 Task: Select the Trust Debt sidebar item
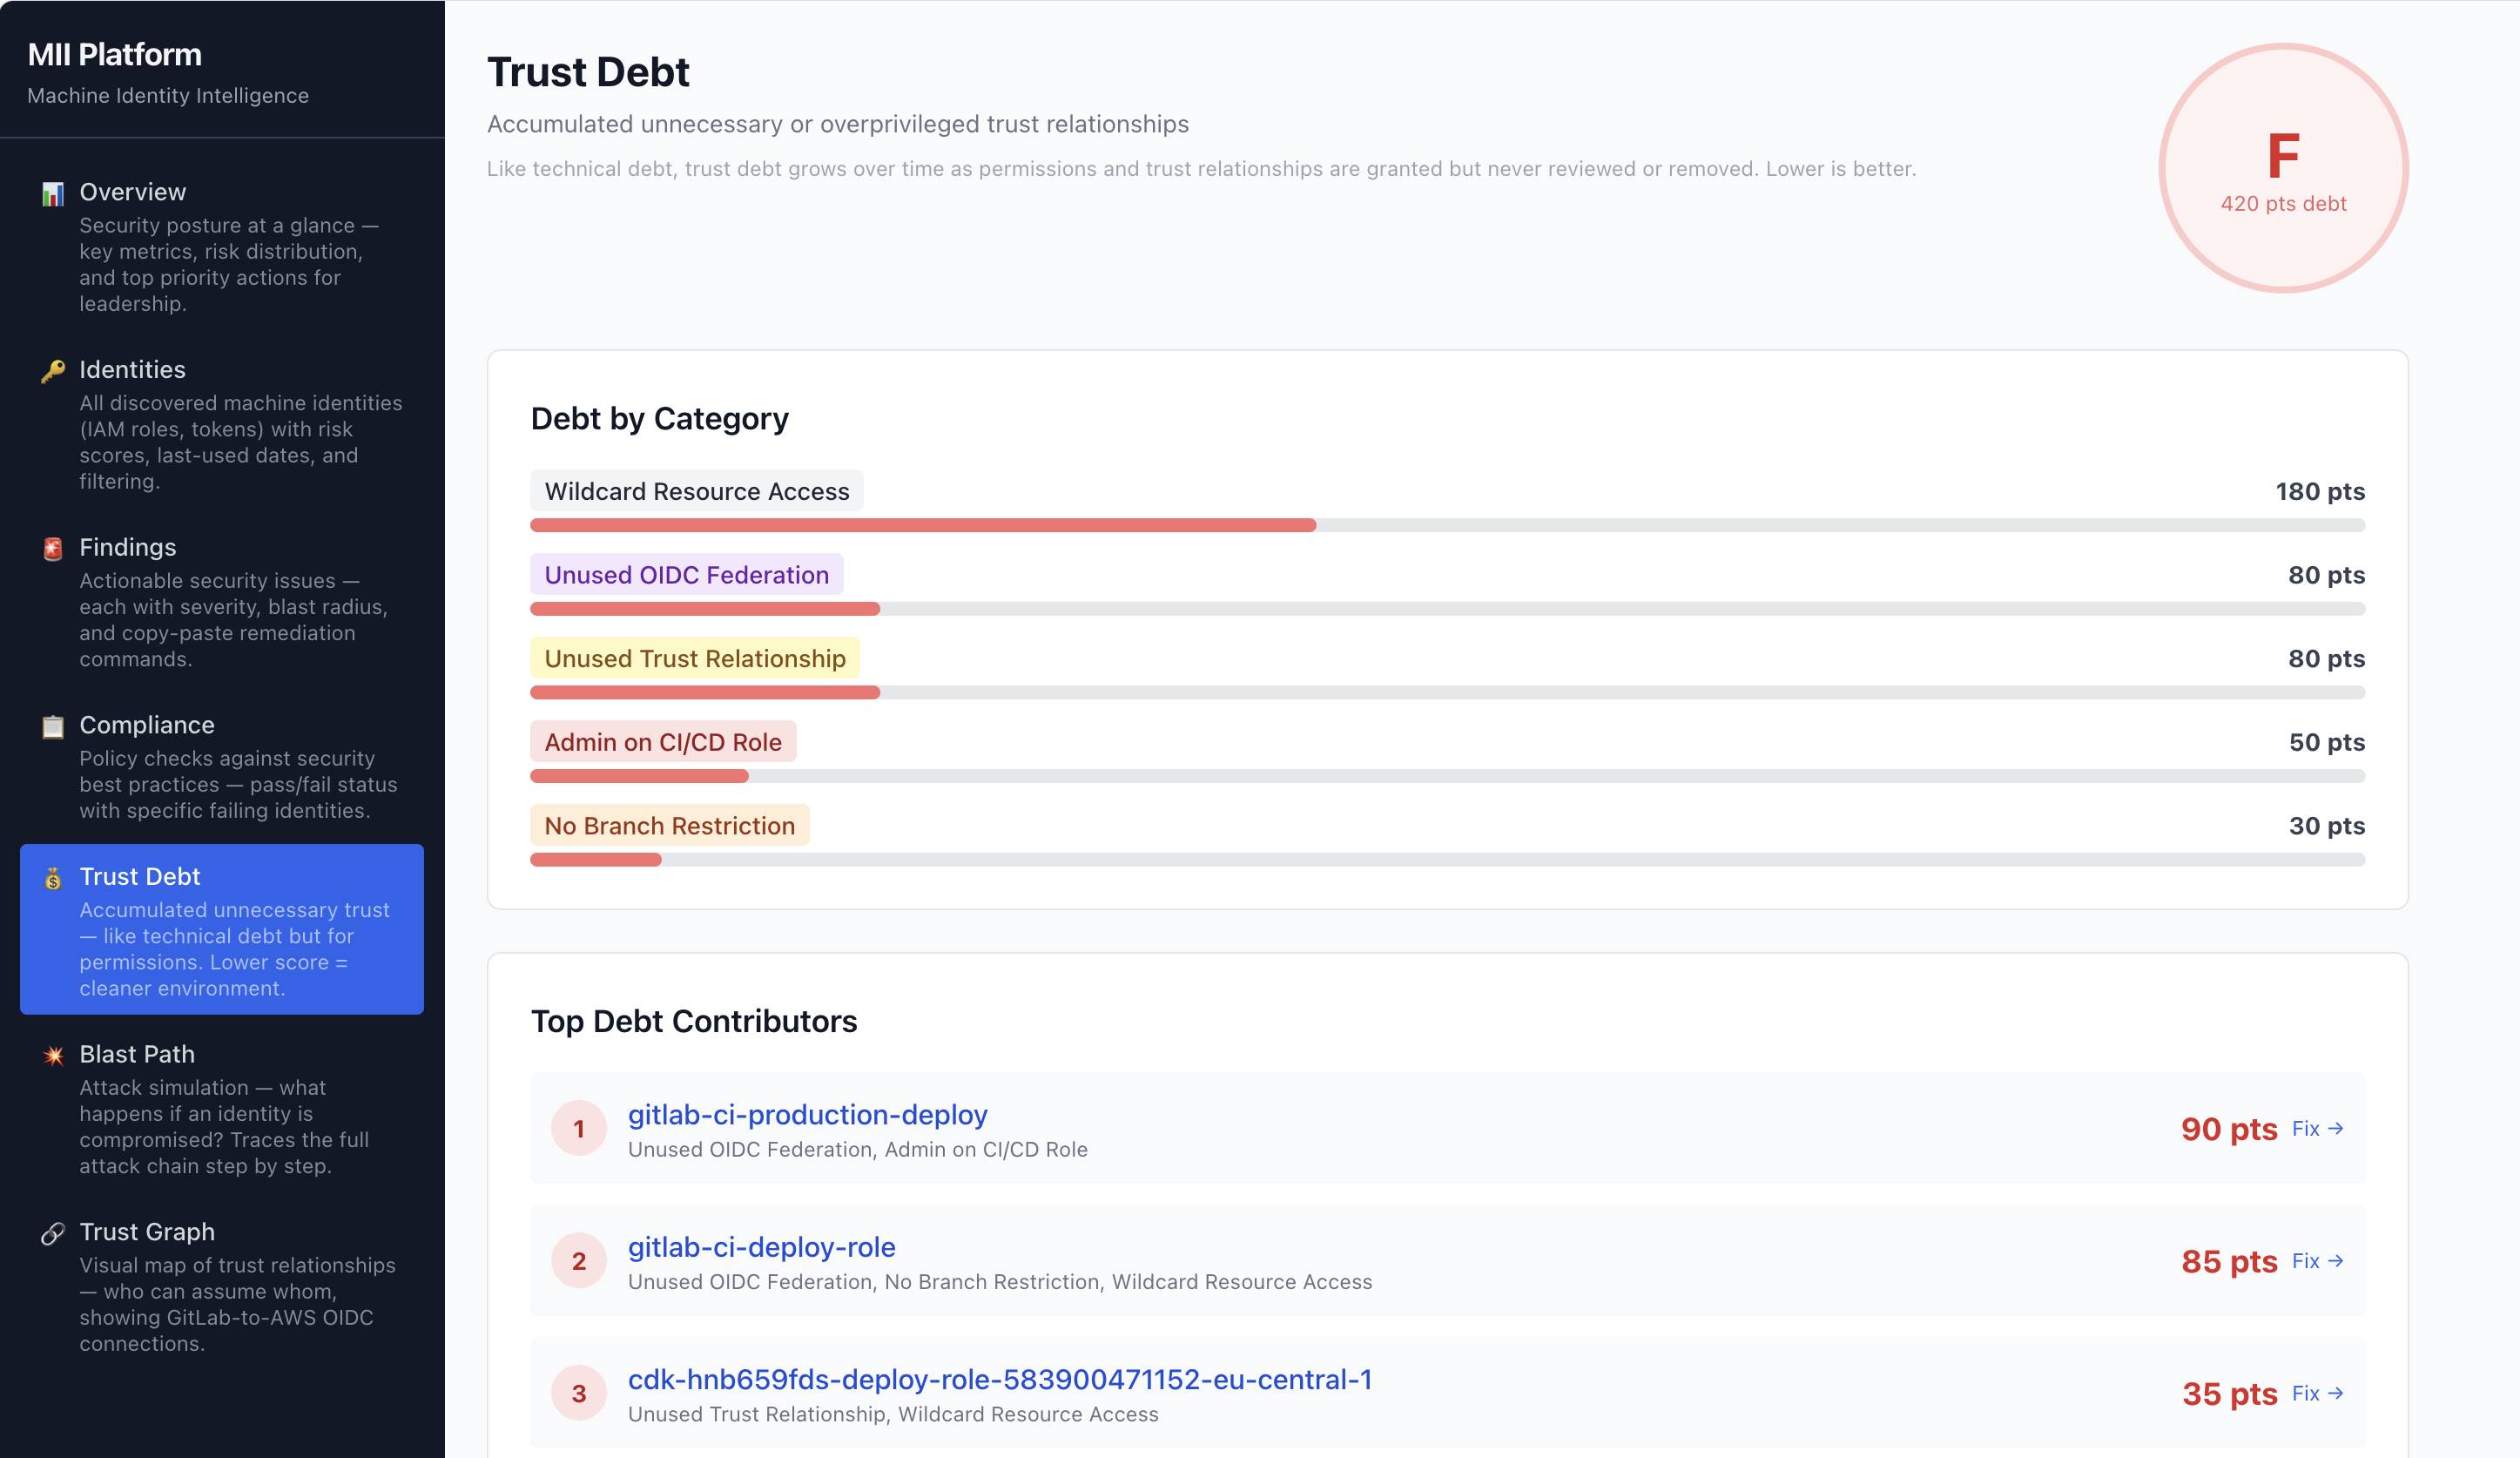(222, 930)
